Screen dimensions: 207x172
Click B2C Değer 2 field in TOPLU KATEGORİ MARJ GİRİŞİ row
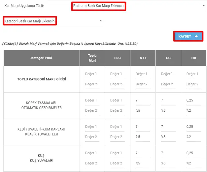[x=117, y=84]
